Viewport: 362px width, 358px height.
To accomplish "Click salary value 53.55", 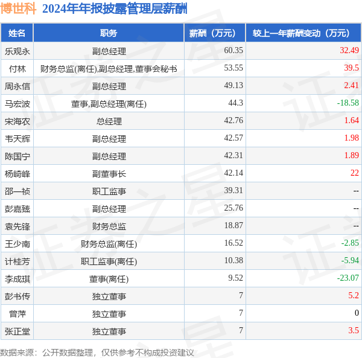I will pyautogui.click(x=233, y=68).
